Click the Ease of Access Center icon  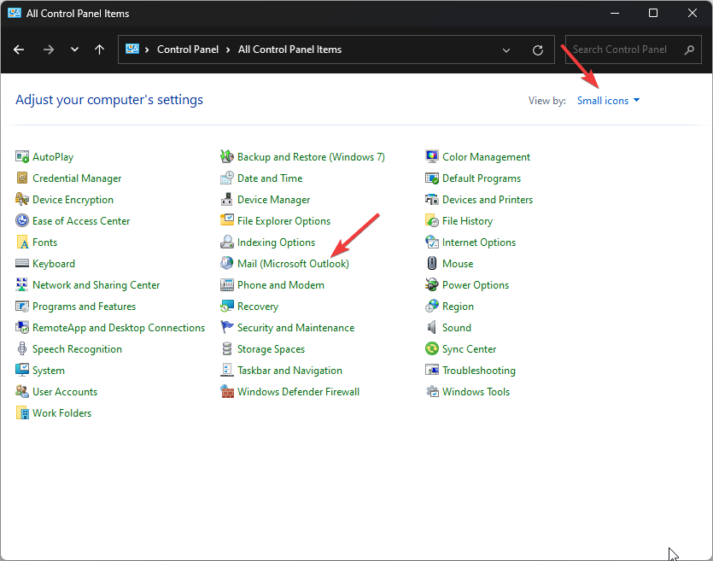coord(22,221)
